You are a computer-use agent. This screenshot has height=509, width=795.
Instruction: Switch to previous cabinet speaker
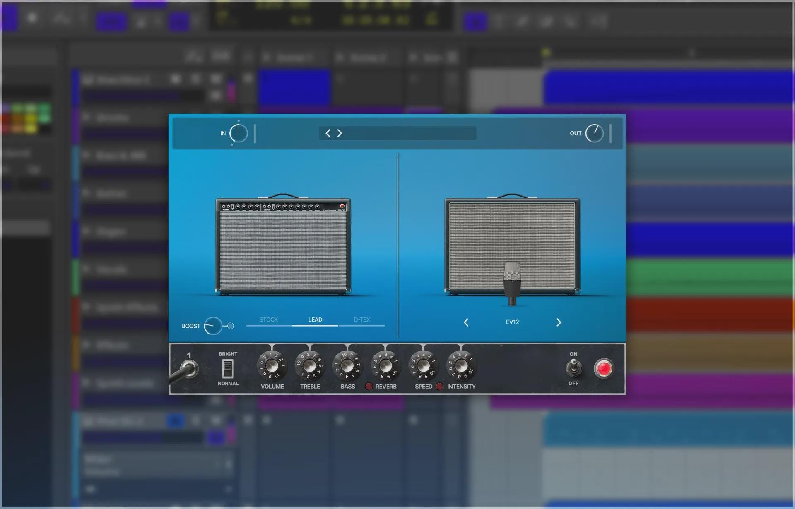tap(466, 322)
